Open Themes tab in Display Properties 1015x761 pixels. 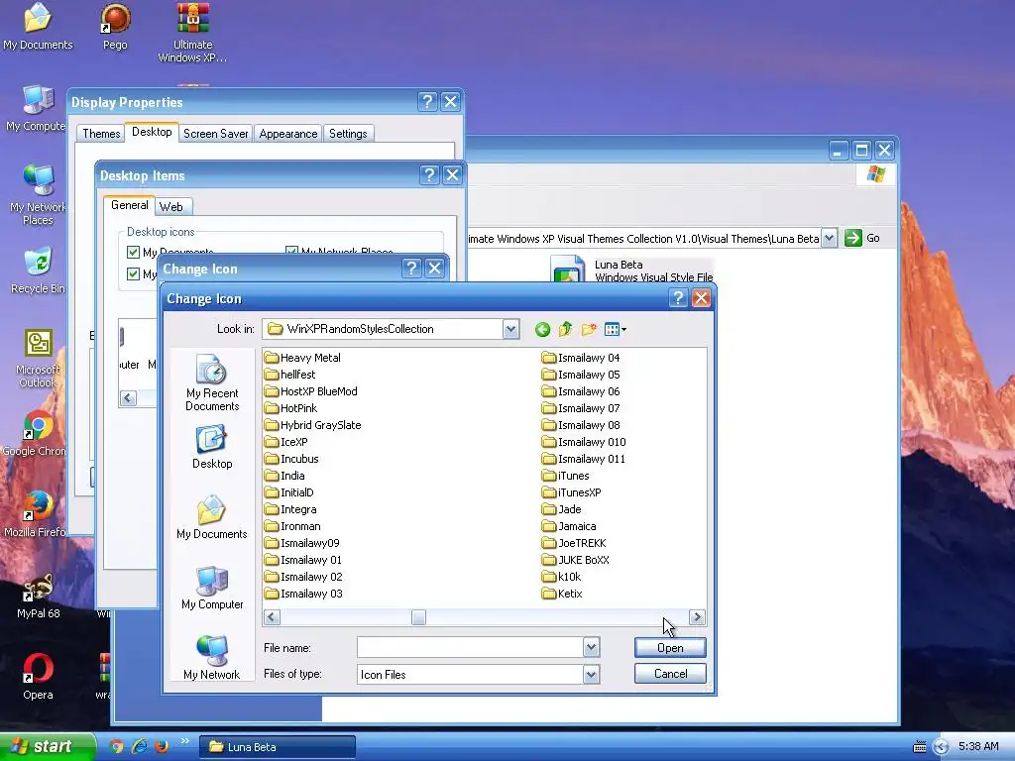(101, 134)
